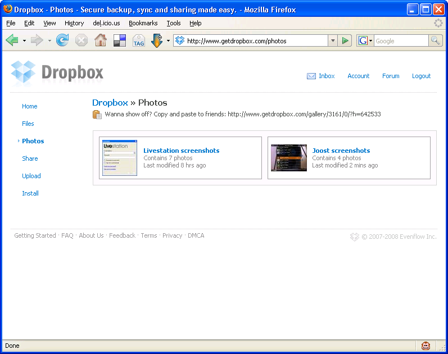
Task: Click the FAQ footer link
Action: pyautogui.click(x=67, y=235)
